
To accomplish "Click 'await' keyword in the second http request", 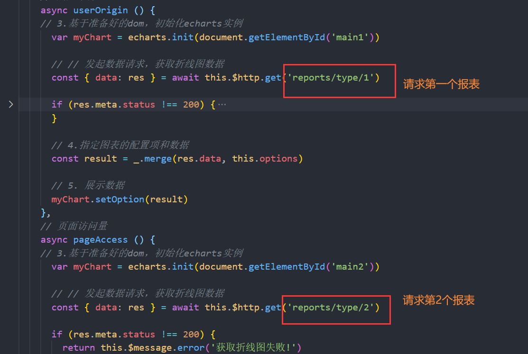I will click(185, 307).
